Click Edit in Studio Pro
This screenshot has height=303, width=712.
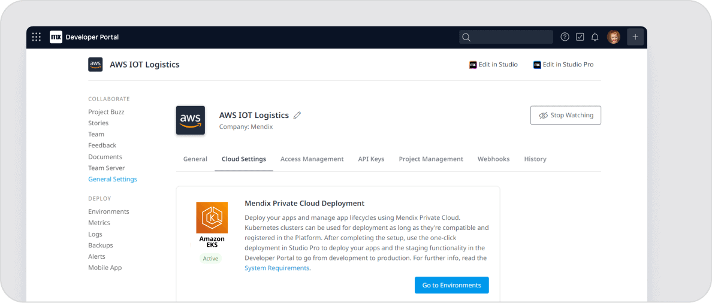pyautogui.click(x=563, y=65)
